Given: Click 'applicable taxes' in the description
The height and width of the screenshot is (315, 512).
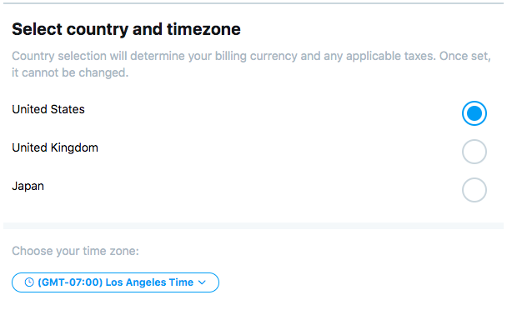Looking at the screenshot, I should [391, 56].
